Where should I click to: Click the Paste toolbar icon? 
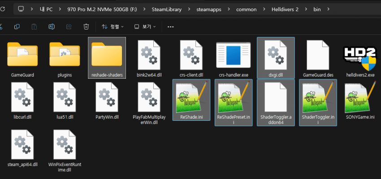coord(34,26)
